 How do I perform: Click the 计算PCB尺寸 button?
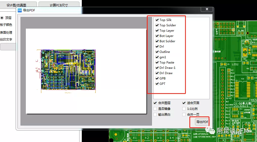tap(59, 5)
